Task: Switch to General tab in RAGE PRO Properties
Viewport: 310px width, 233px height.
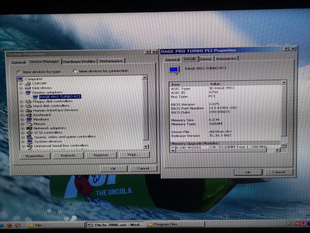Action: click(x=172, y=60)
